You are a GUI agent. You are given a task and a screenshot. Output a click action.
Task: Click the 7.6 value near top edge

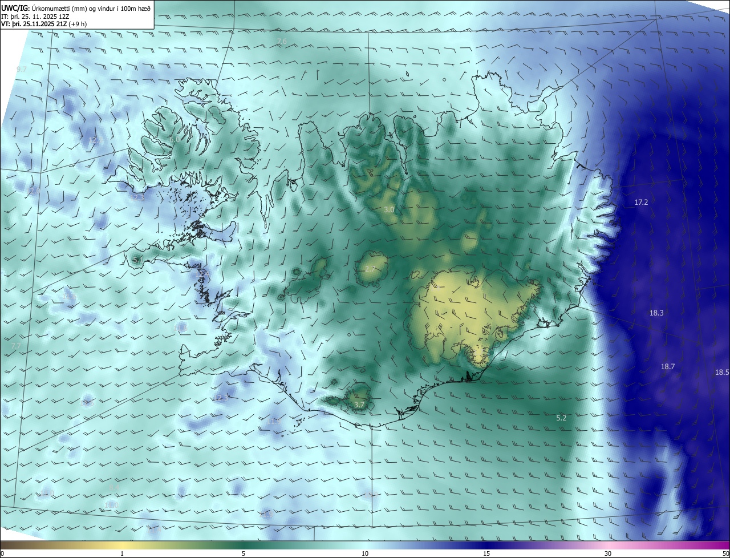click(282, 42)
